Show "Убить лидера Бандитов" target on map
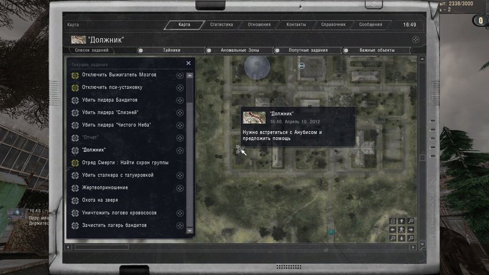 [x=180, y=100]
